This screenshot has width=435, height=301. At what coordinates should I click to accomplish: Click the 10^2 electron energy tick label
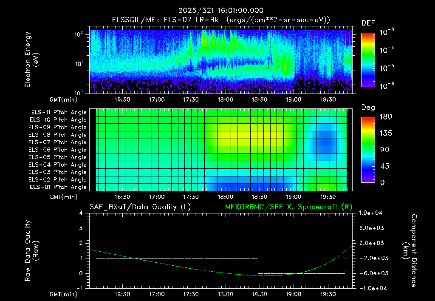(x=79, y=35)
